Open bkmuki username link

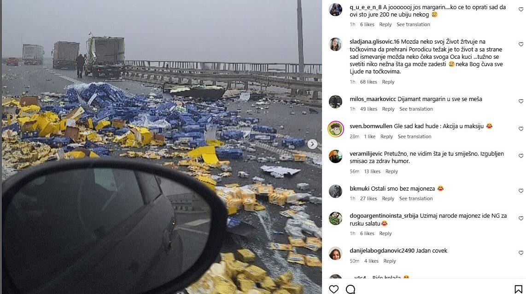click(359, 188)
